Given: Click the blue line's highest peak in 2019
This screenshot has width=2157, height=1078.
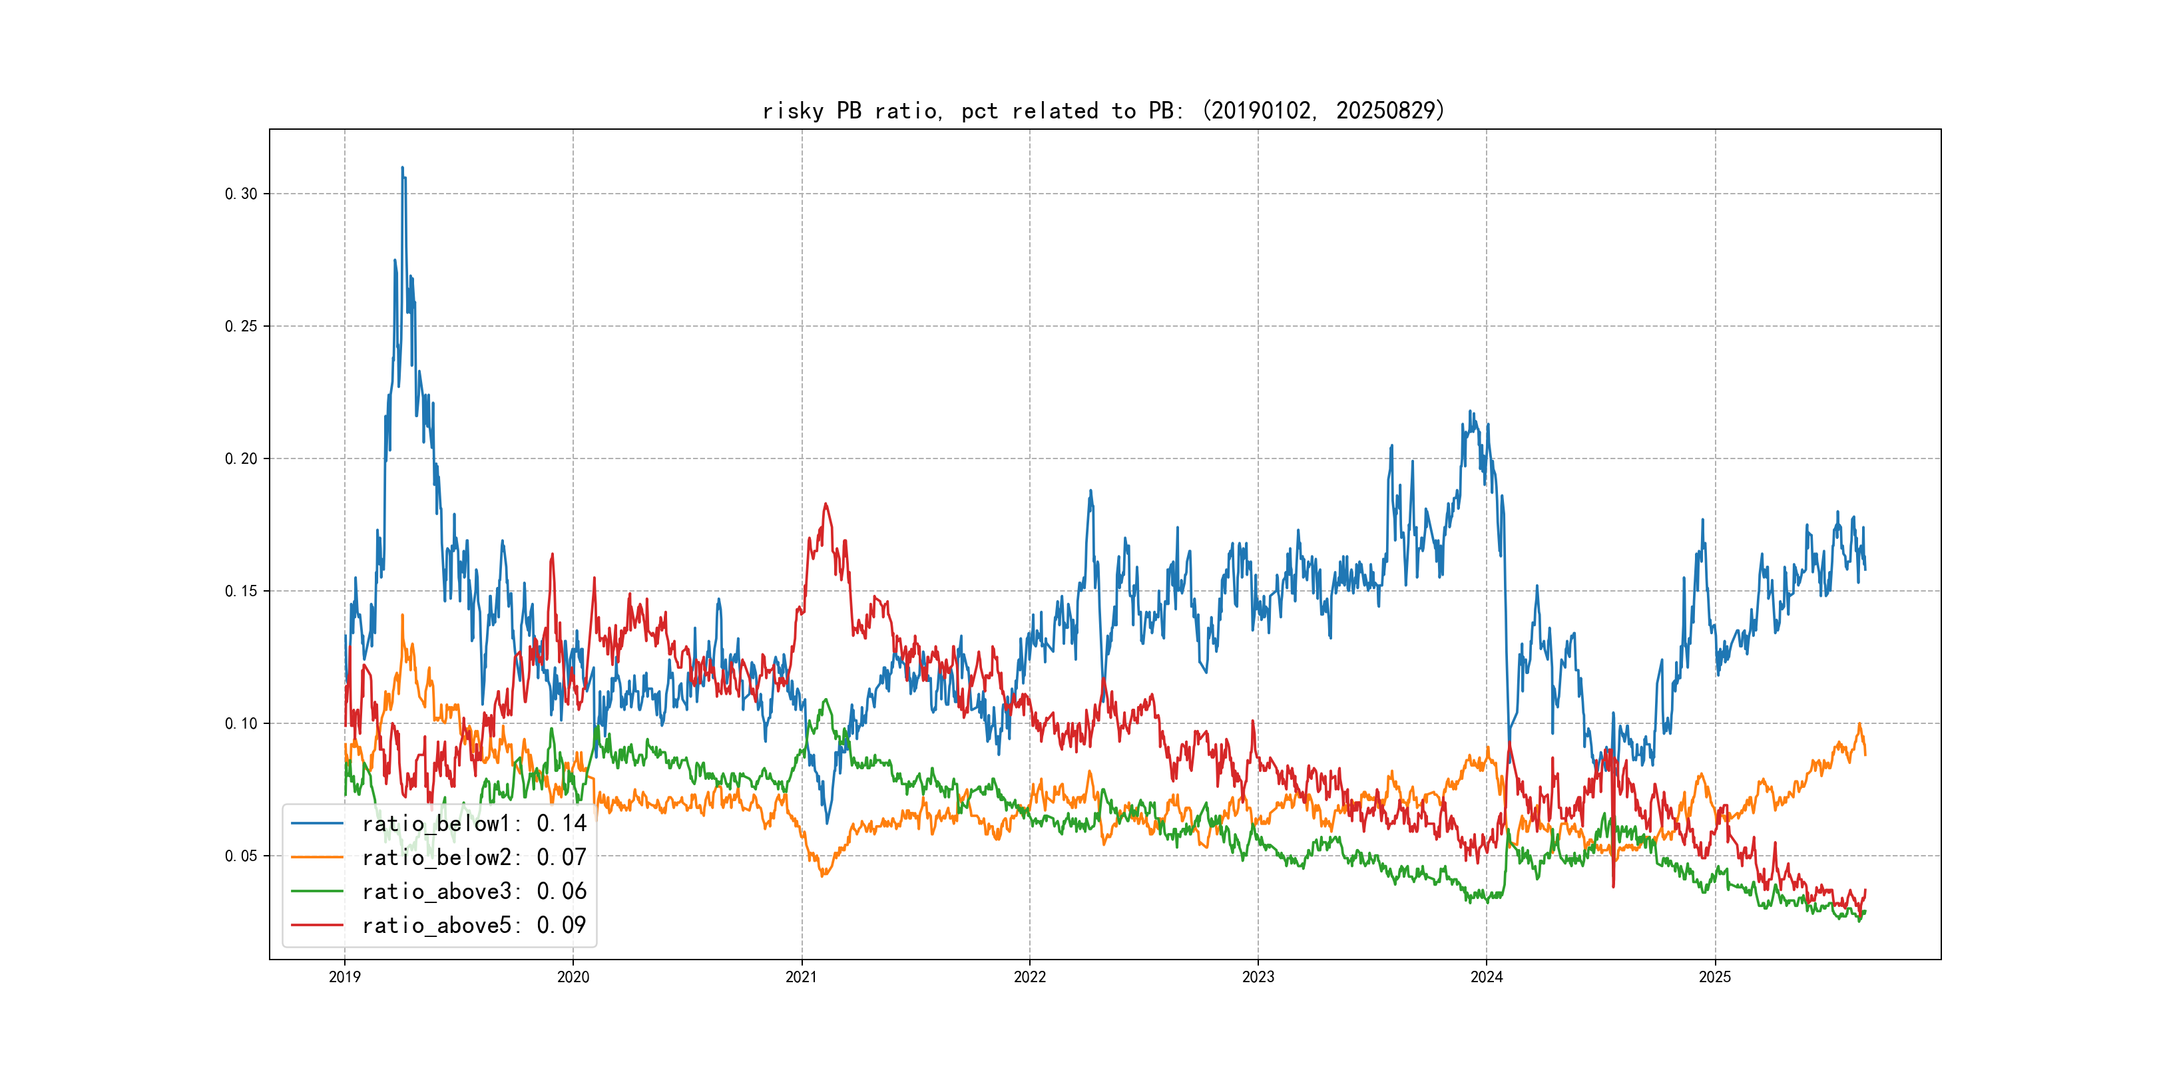Looking at the screenshot, I should point(402,168).
